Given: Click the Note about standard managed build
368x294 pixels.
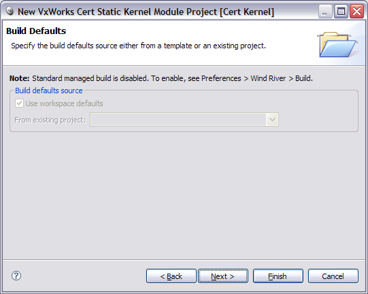Looking at the screenshot, I should pyautogui.click(x=161, y=78).
